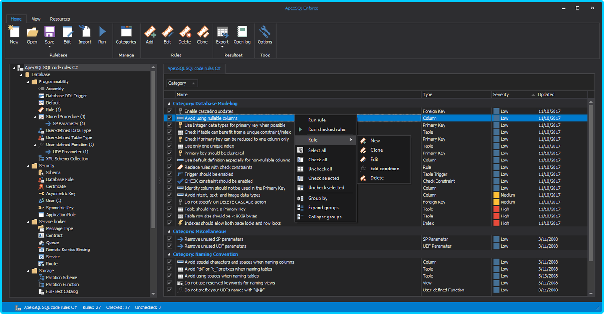Collapse Category: Database Modeling group
Viewport: 604px width, 314px height.
169,103
